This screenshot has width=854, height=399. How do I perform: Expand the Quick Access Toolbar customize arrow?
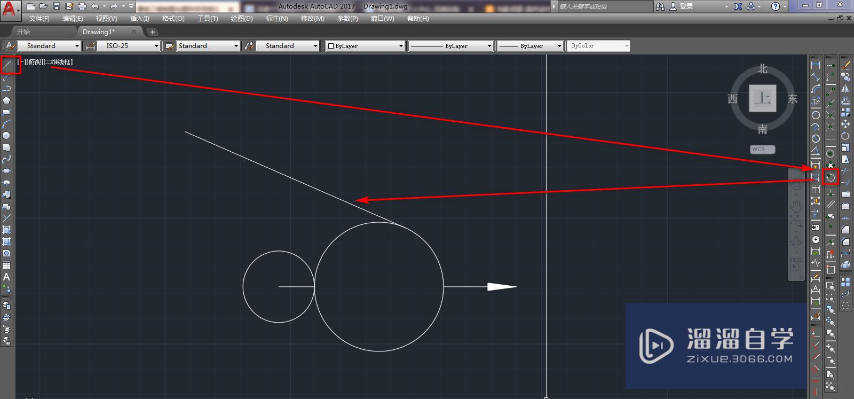(x=131, y=6)
